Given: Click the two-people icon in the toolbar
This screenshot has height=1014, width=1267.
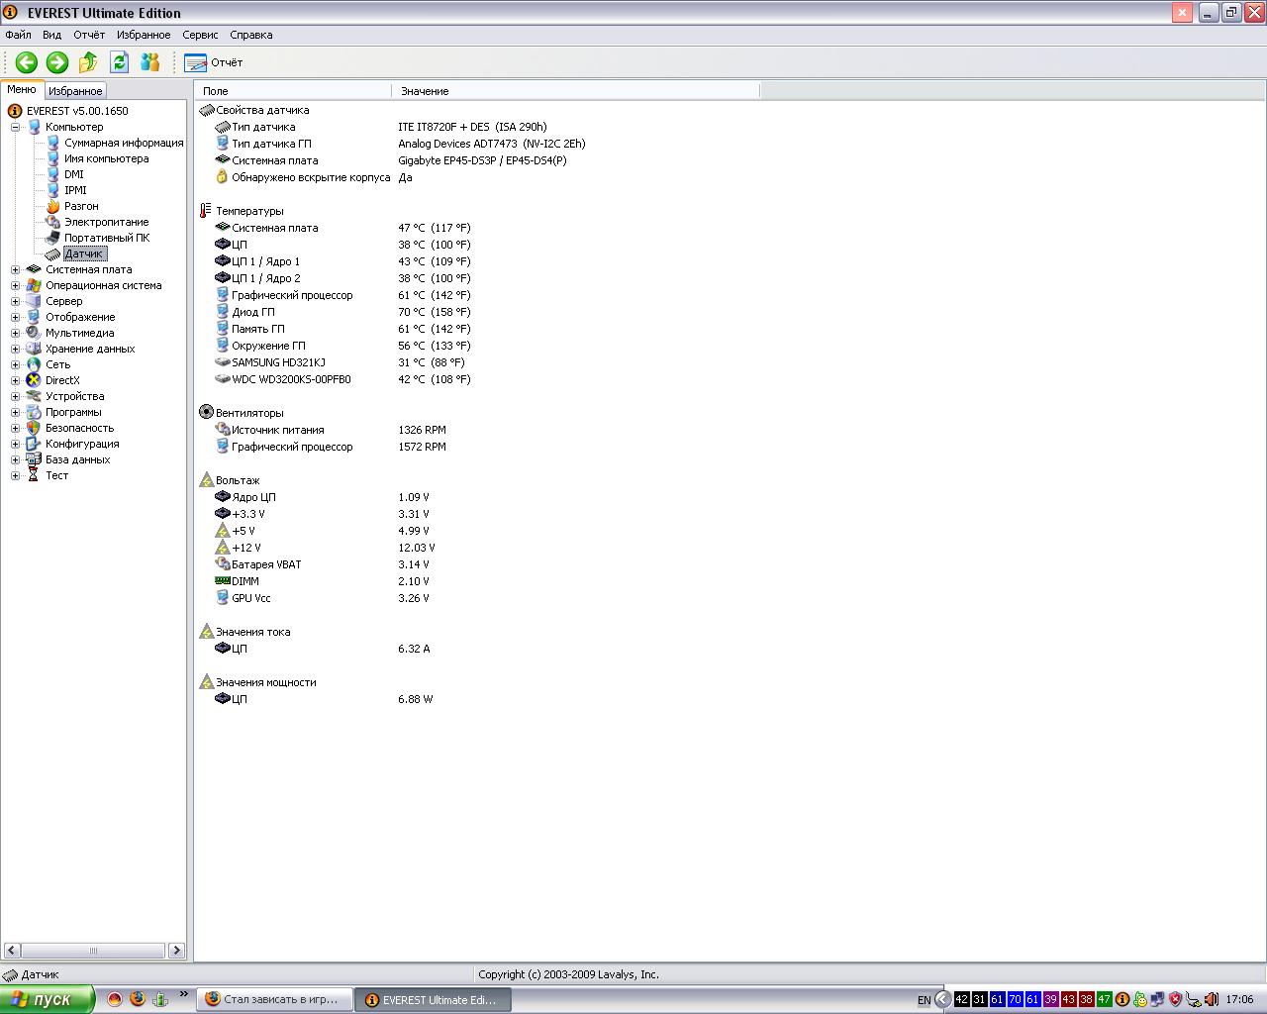Looking at the screenshot, I should [149, 62].
